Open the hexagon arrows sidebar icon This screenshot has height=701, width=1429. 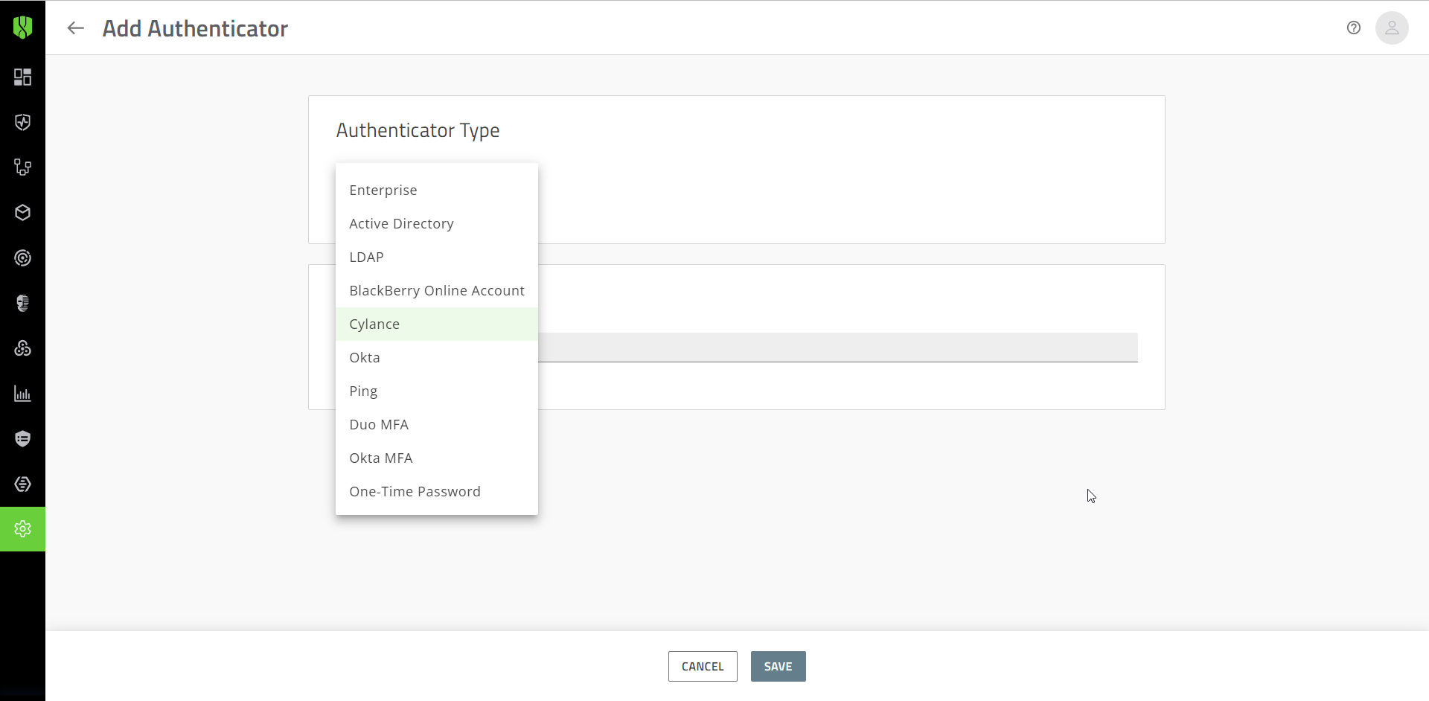coord(22,484)
